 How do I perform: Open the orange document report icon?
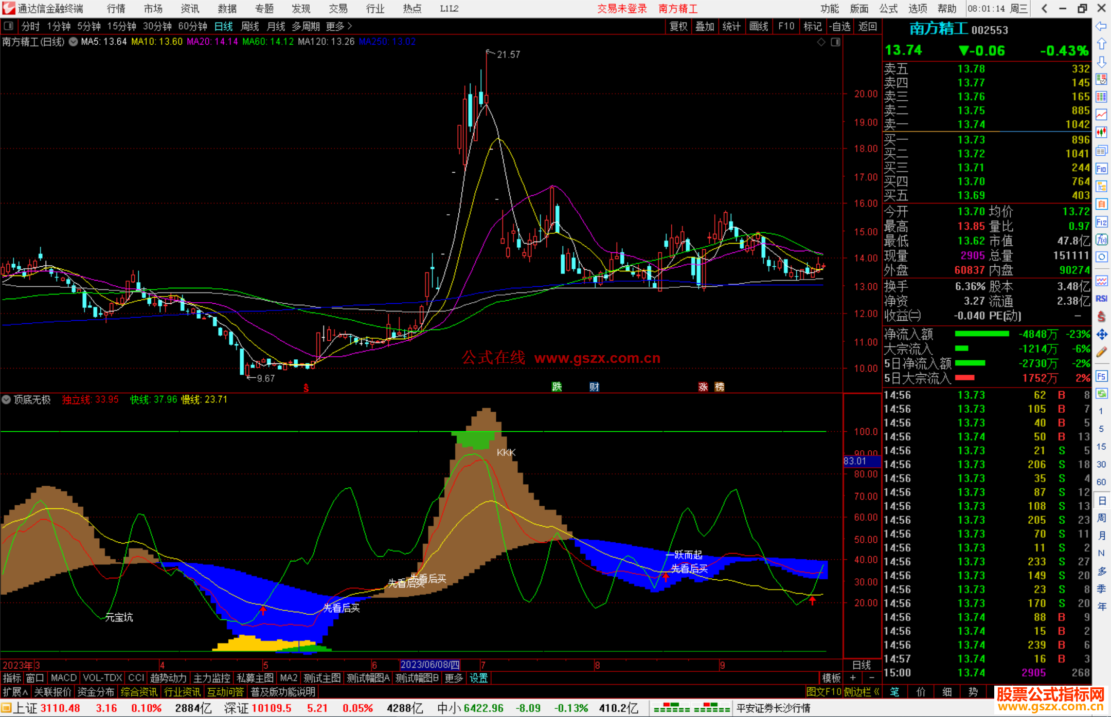pos(1101,204)
